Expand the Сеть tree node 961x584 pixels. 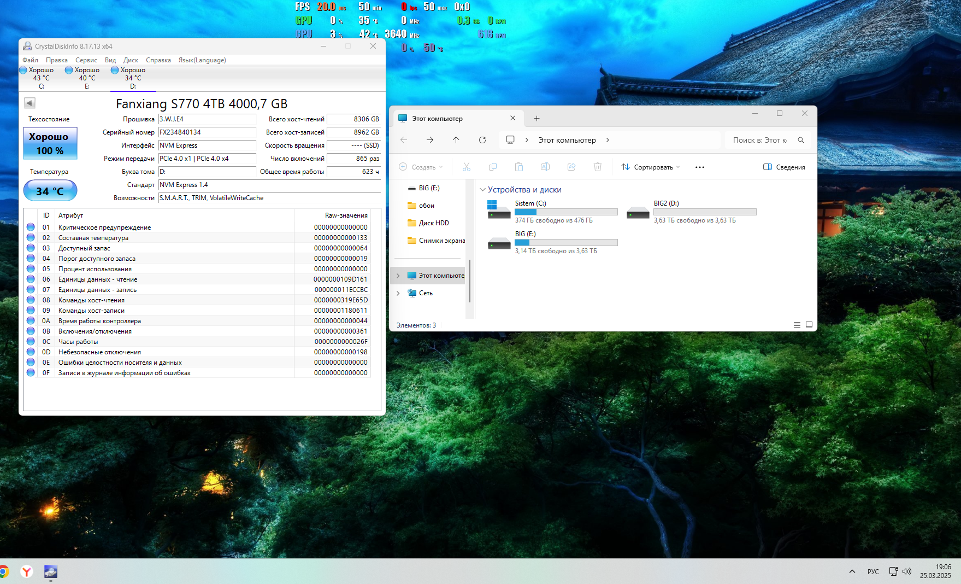[398, 293]
